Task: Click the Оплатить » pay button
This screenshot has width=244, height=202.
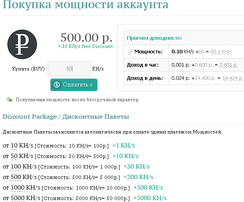Action: 74,85
